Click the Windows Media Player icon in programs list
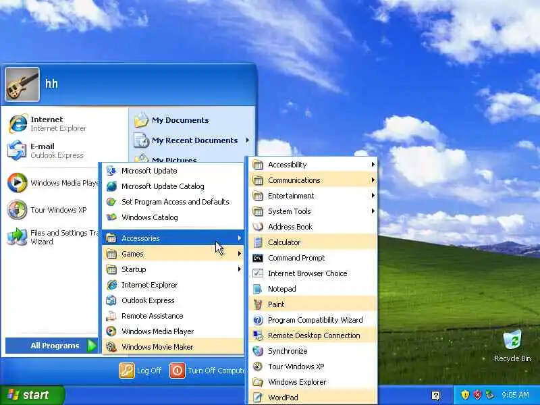This screenshot has width=540, height=405. (111, 331)
